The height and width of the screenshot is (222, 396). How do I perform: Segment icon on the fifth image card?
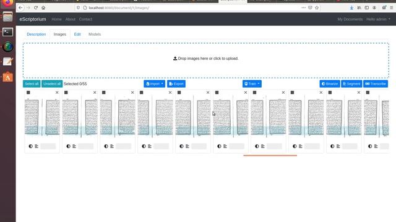tap(187, 146)
